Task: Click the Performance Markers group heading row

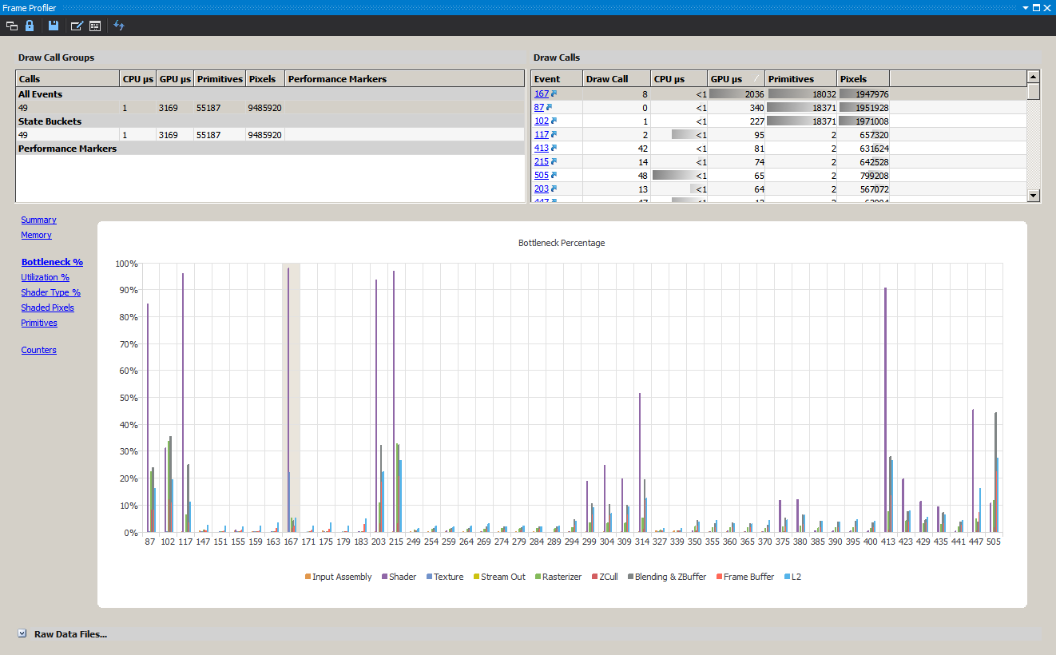Action: (x=270, y=149)
